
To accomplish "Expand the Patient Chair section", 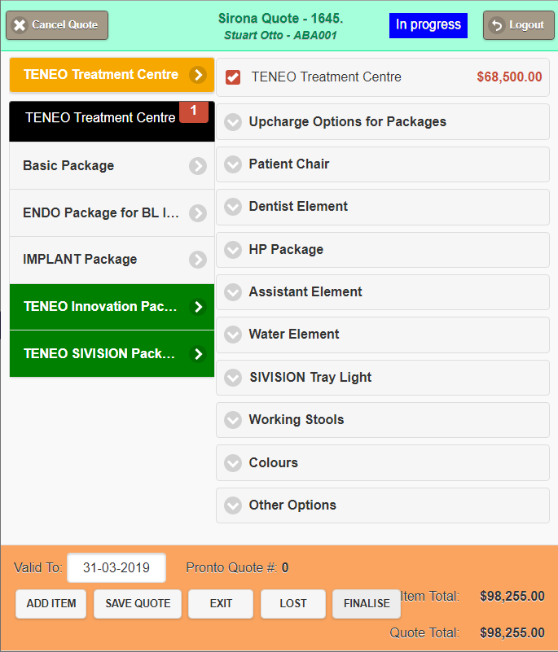I will [x=234, y=164].
